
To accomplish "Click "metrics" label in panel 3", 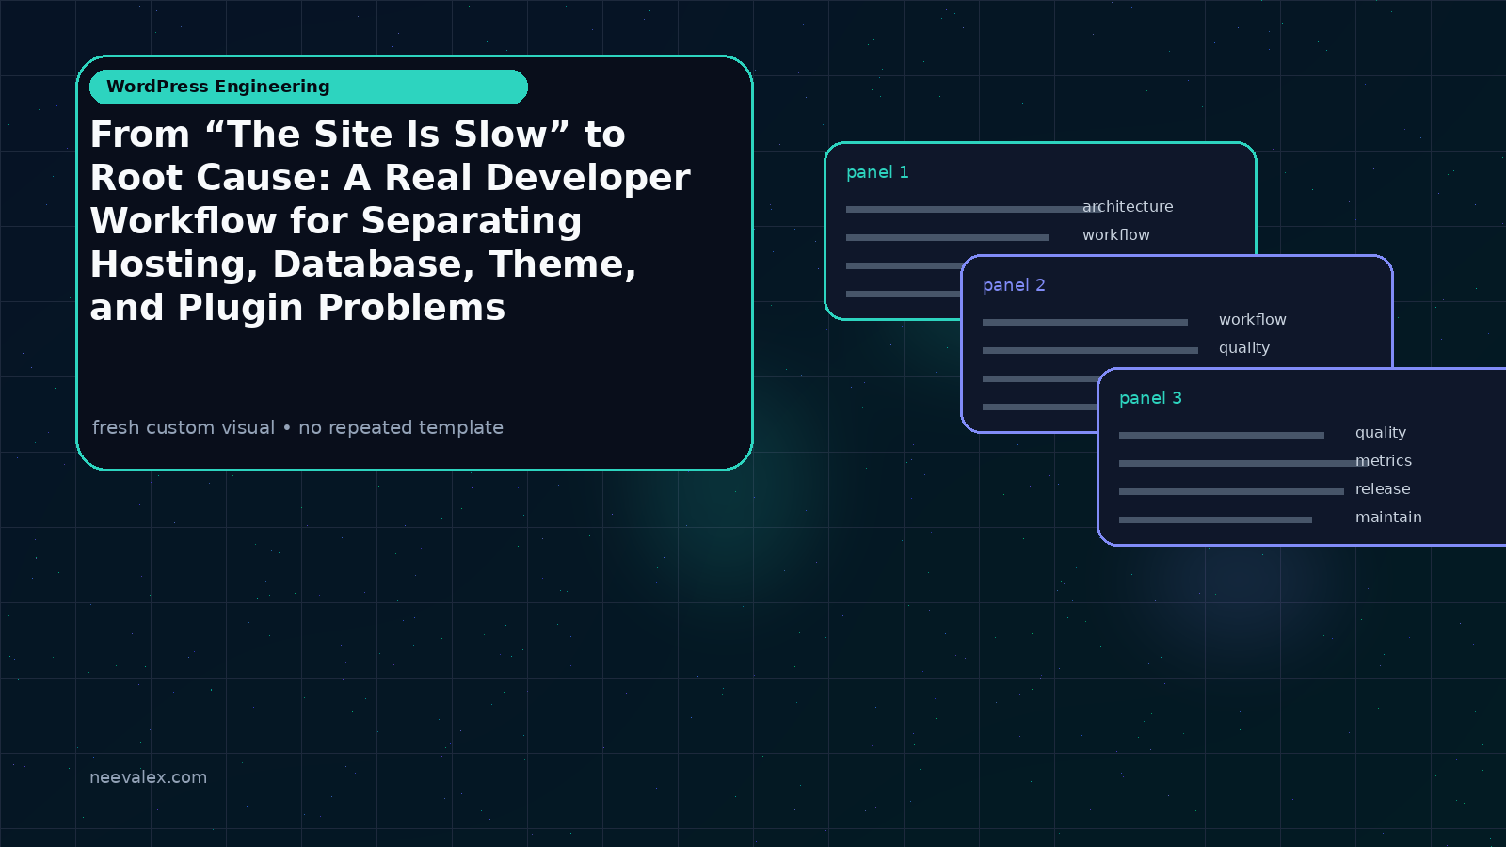I will [x=1384, y=461].
